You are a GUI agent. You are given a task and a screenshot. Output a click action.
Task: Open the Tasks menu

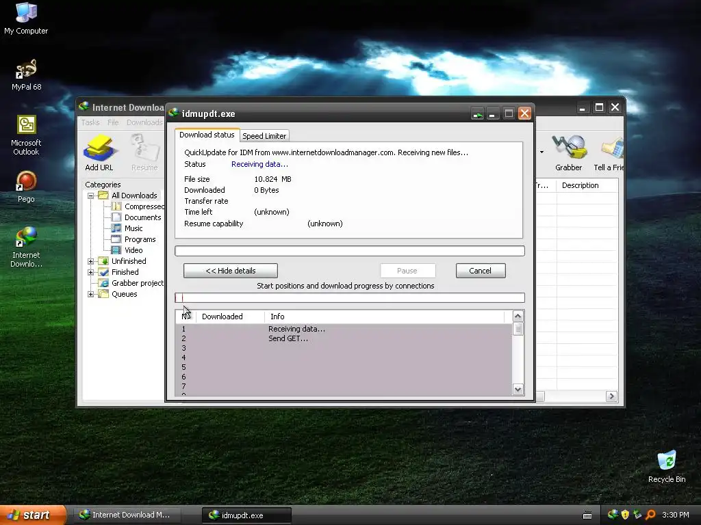click(90, 122)
